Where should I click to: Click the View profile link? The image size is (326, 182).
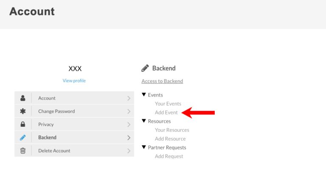tap(74, 81)
